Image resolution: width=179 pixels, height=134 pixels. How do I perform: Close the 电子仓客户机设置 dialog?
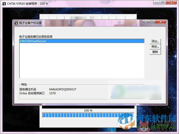pos(161,22)
